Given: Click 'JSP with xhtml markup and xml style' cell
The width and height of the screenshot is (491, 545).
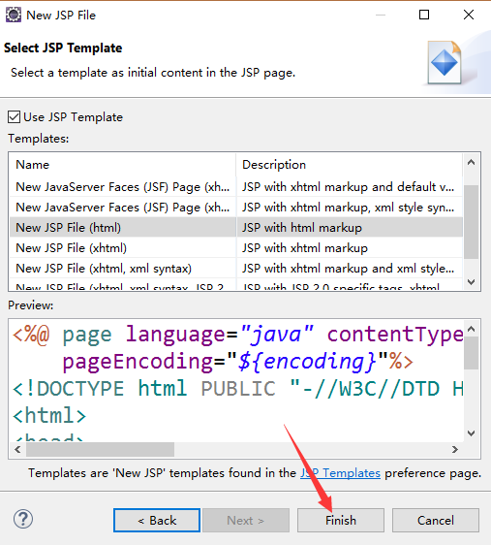Looking at the screenshot, I should [x=350, y=269].
